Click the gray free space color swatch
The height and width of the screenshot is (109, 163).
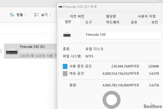tap(65, 74)
